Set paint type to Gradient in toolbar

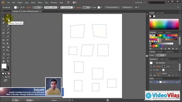point(6,73)
